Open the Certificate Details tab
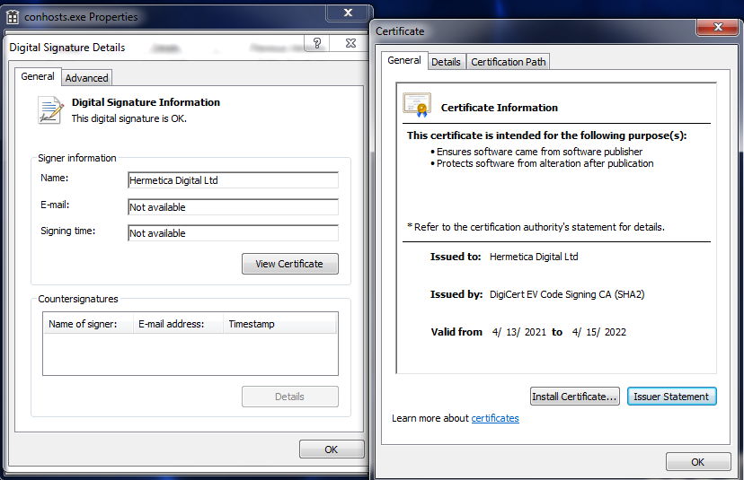The width and height of the screenshot is (744, 480). click(x=446, y=62)
